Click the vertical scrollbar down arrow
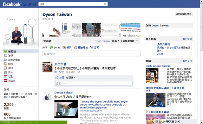This screenshot has width=203, height=124. click(202, 122)
